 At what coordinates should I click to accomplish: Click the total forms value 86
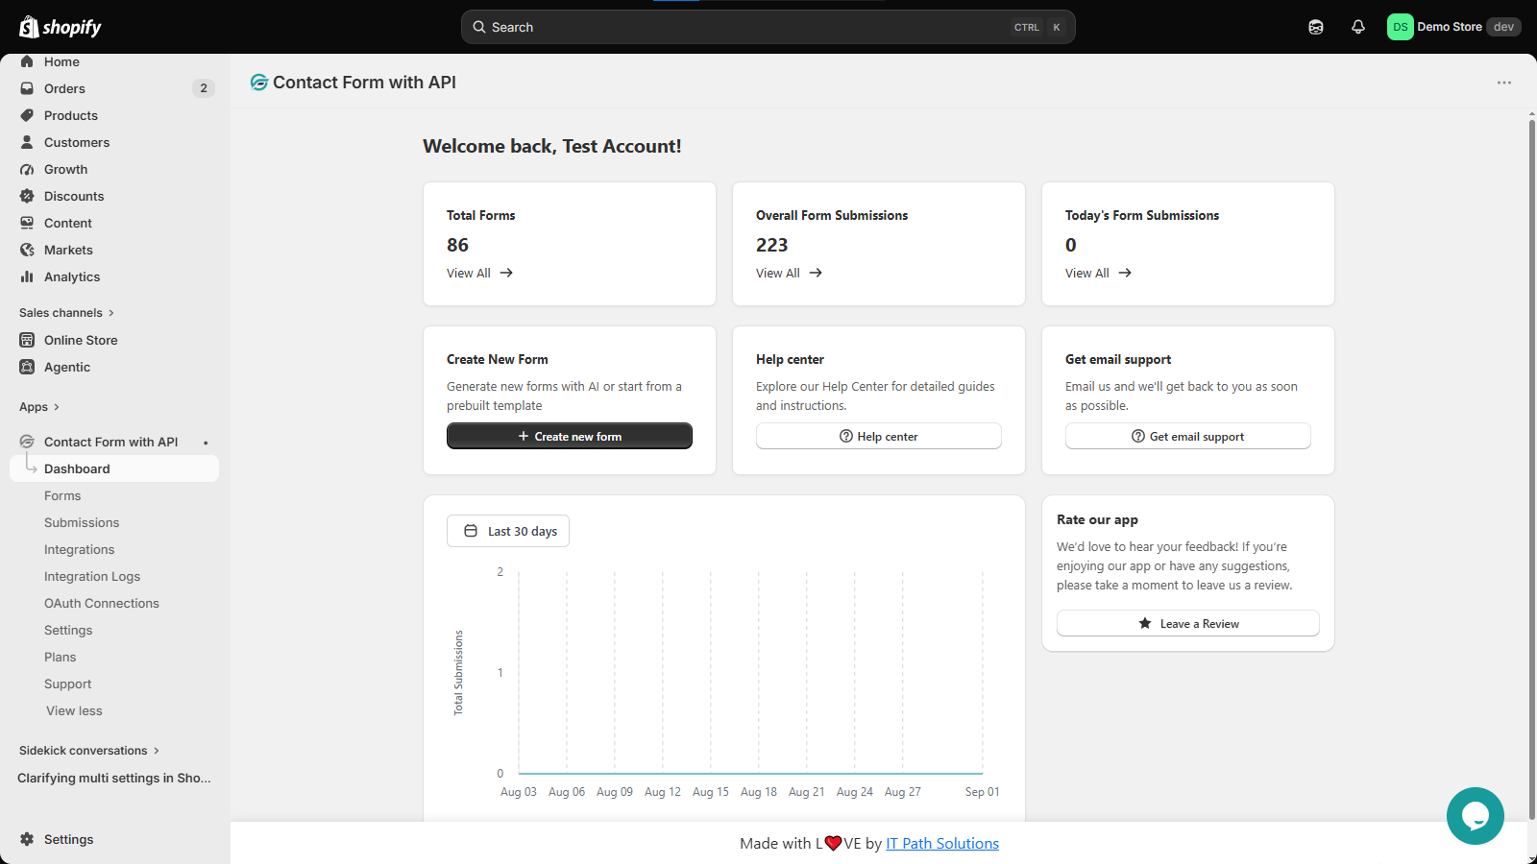[457, 245]
